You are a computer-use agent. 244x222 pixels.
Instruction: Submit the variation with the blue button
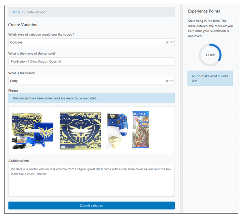pyautogui.click(x=92, y=205)
